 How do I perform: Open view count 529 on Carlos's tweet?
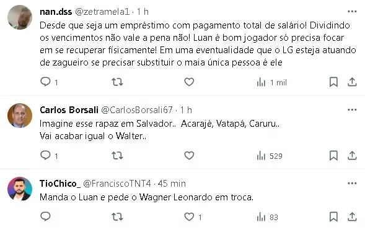pyautogui.click(x=270, y=156)
